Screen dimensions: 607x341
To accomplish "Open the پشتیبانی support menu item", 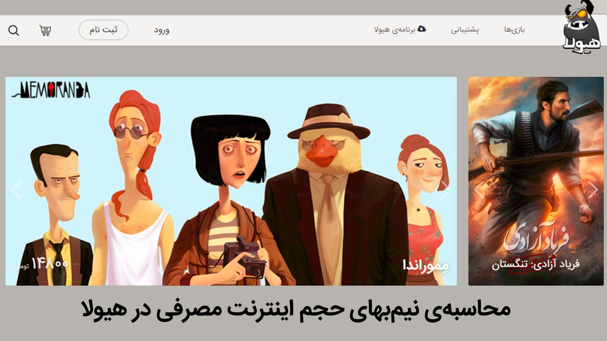I will click(x=465, y=30).
